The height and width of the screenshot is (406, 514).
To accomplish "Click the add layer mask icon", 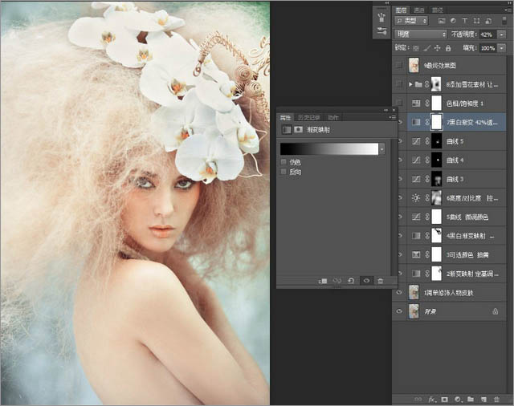I will pyautogui.click(x=443, y=399).
